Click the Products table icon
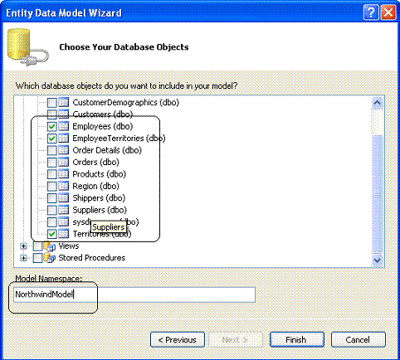Image resolution: width=400 pixels, height=360 pixels. click(63, 174)
